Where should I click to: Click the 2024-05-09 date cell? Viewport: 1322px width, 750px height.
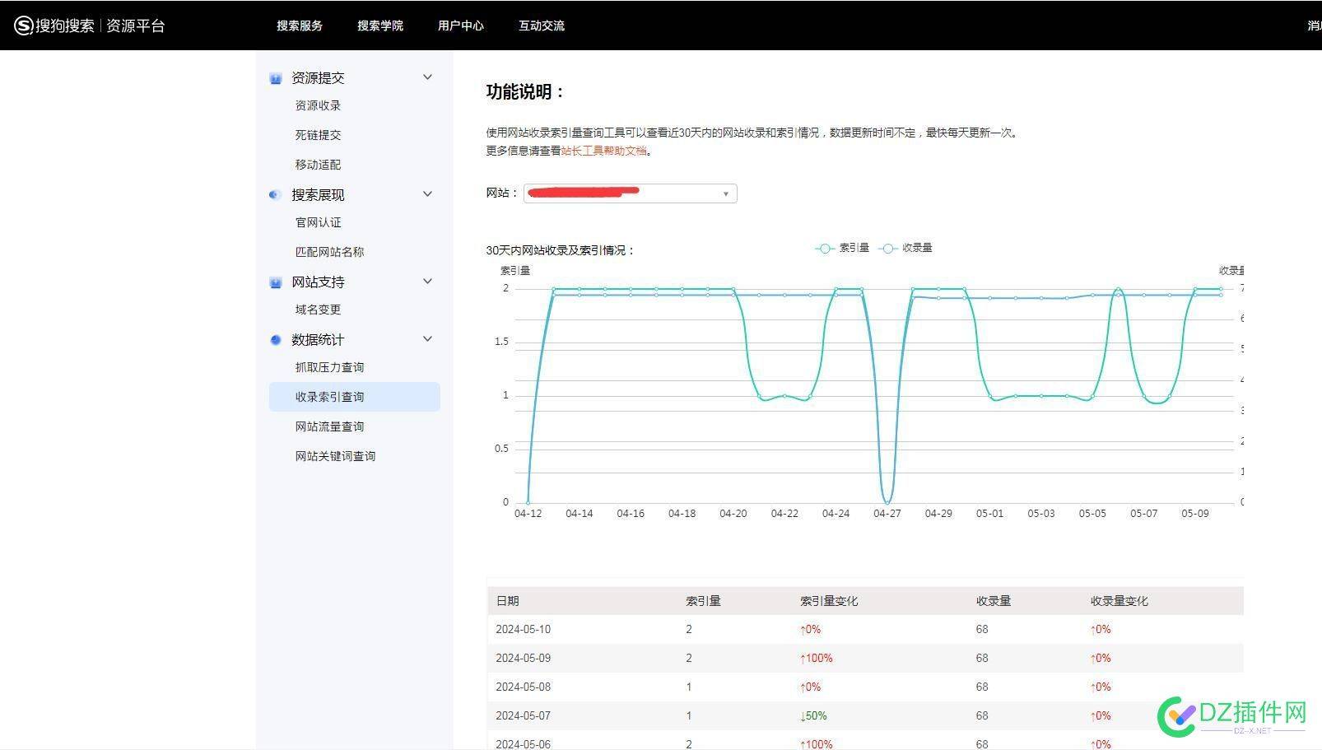tap(523, 658)
